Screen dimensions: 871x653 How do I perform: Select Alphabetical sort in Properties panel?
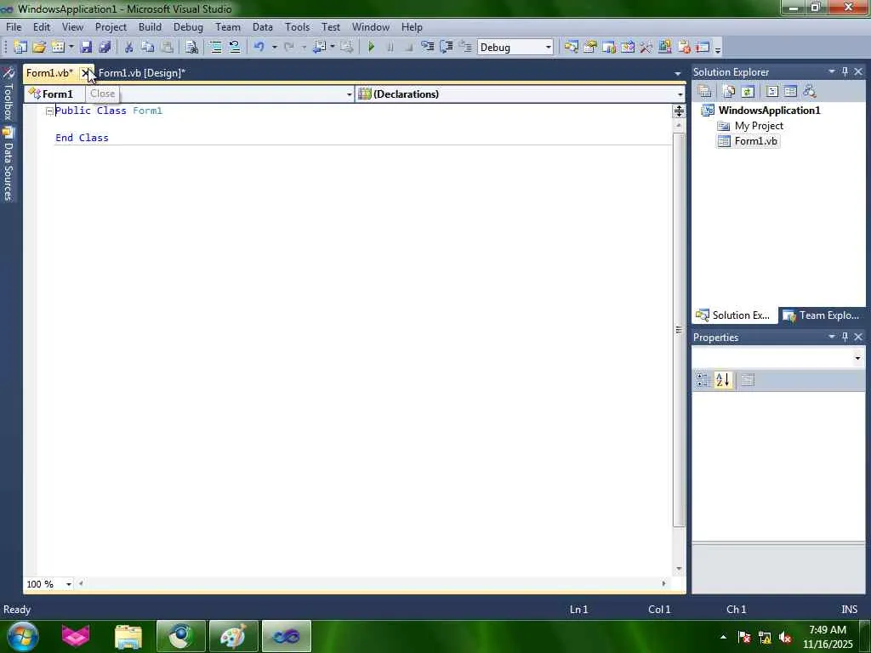point(723,380)
